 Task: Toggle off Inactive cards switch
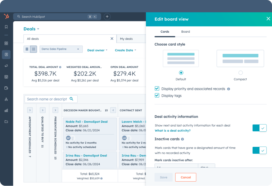click(259, 150)
